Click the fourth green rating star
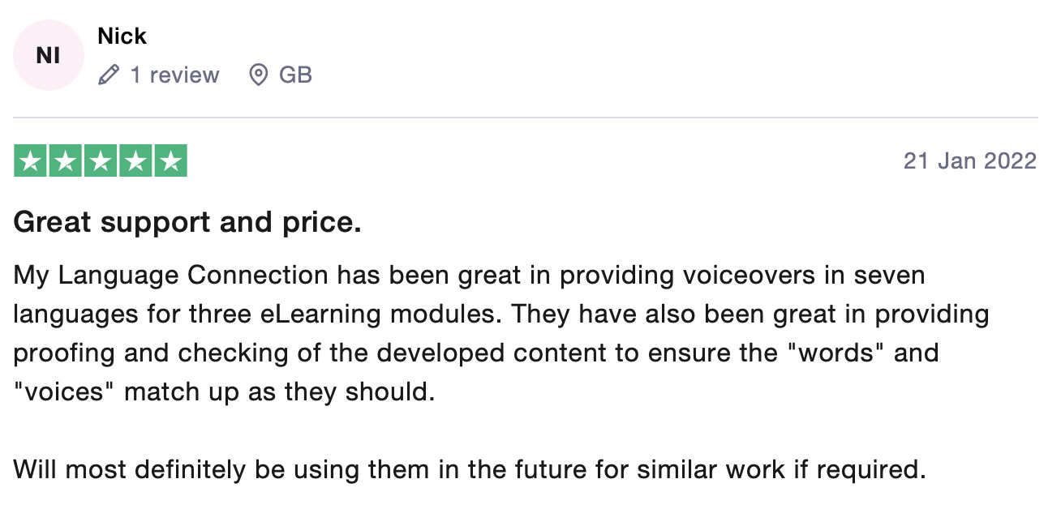This screenshot has height=509, width=1061. click(135, 160)
